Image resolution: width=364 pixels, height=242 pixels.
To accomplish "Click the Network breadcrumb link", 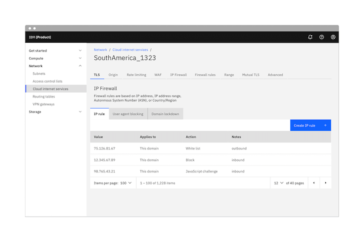I will pyautogui.click(x=100, y=50).
